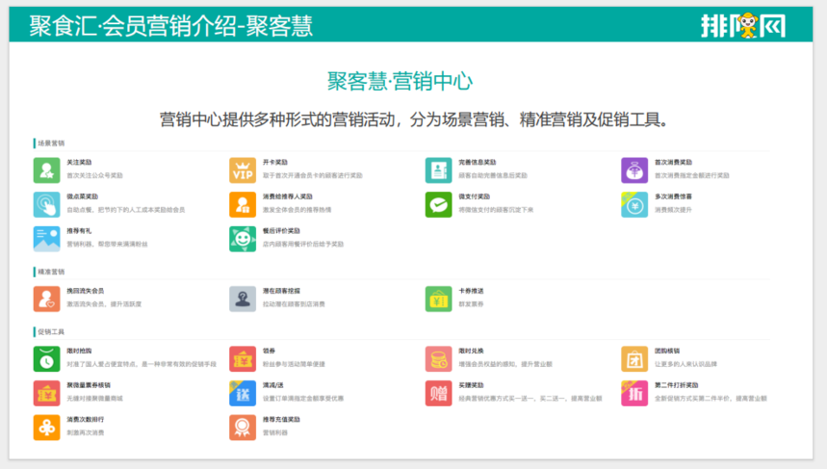This screenshot has width=827, height=469.
Task: Click the description 刺激再次消费
Action: coord(86,433)
